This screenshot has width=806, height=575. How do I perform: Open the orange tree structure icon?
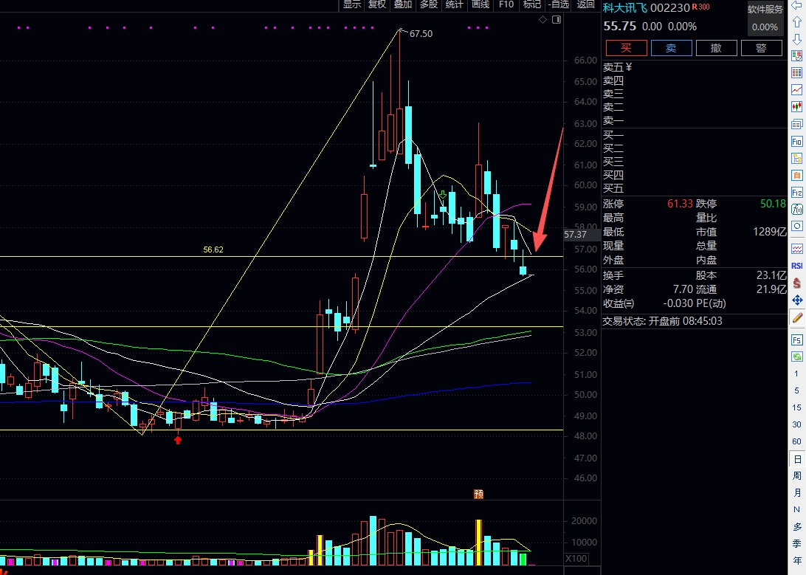796,158
